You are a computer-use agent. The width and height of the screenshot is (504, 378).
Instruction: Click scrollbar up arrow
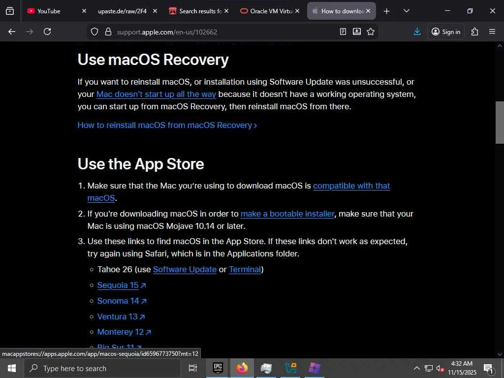click(x=500, y=46)
